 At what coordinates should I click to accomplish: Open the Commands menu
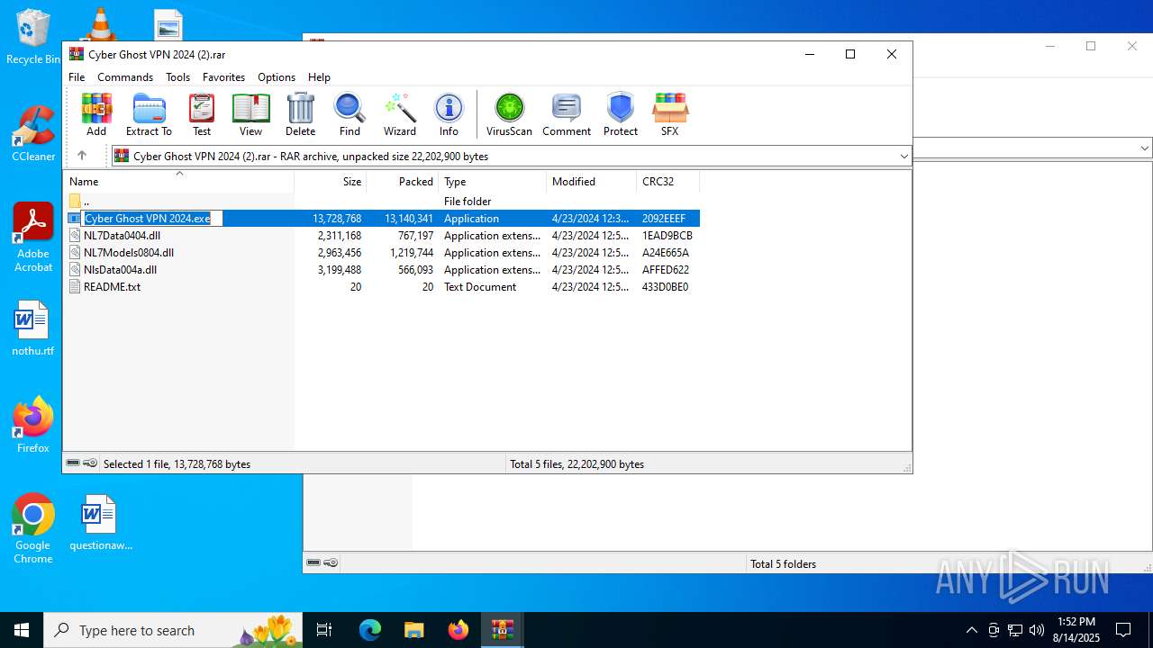[125, 77]
